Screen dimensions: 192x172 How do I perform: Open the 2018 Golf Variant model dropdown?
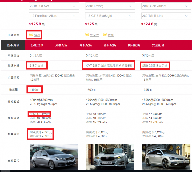click(x=166, y=6)
